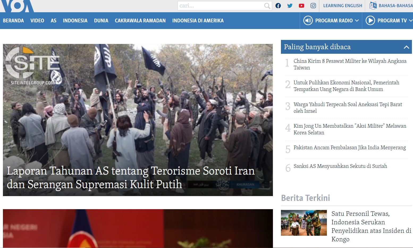Open Warga Yahudi Terpecah Soal Aneksasi article
The height and width of the screenshot is (248, 413).
point(348,108)
